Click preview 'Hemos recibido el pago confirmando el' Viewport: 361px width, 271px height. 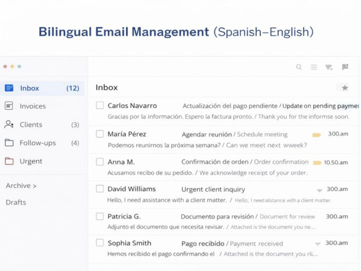coord(161,254)
